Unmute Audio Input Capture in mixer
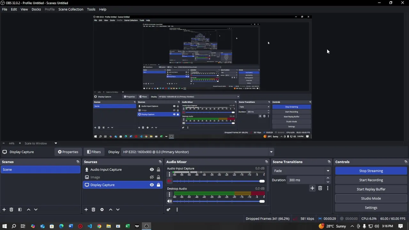This screenshot has width=409, height=230. pyautogui.click(x=169, y=181)
